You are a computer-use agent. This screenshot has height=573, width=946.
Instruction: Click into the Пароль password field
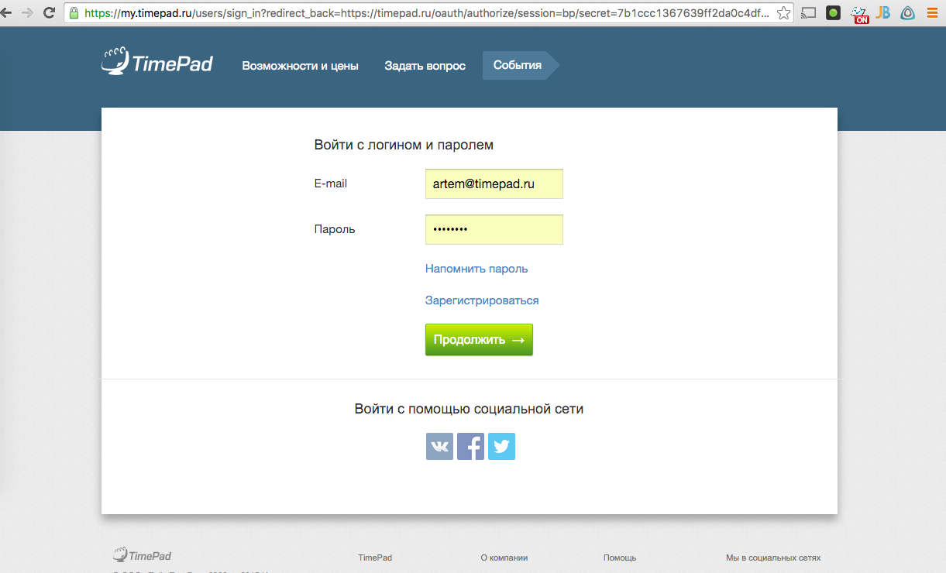point(494,230)
